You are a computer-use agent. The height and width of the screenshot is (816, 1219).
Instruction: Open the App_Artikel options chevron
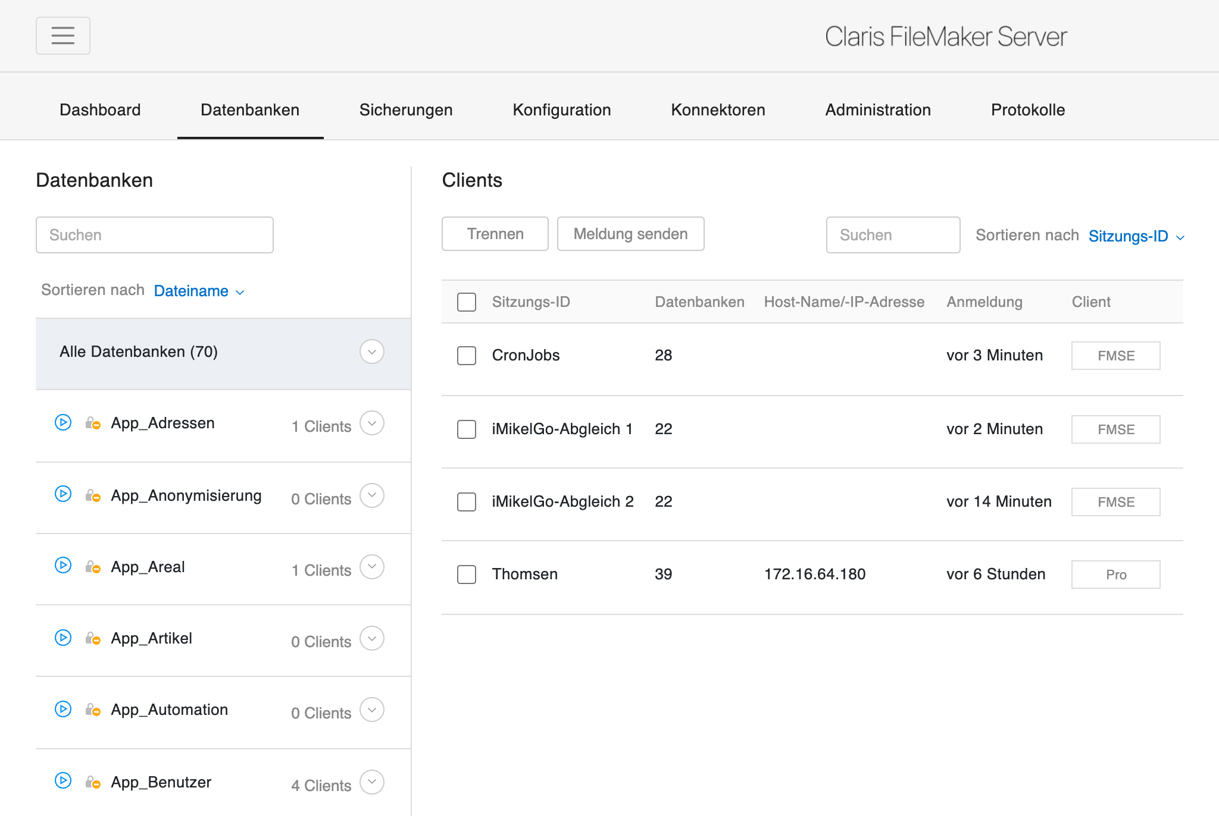pos(372,638)
